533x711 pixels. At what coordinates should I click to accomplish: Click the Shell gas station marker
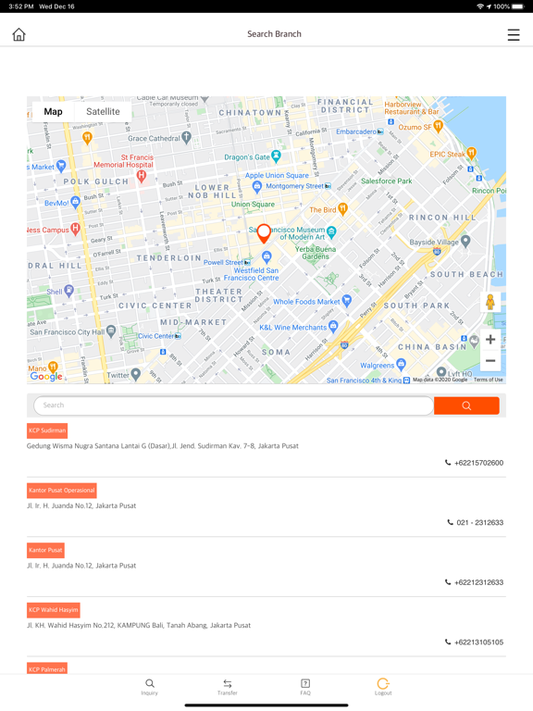[68, 290]
